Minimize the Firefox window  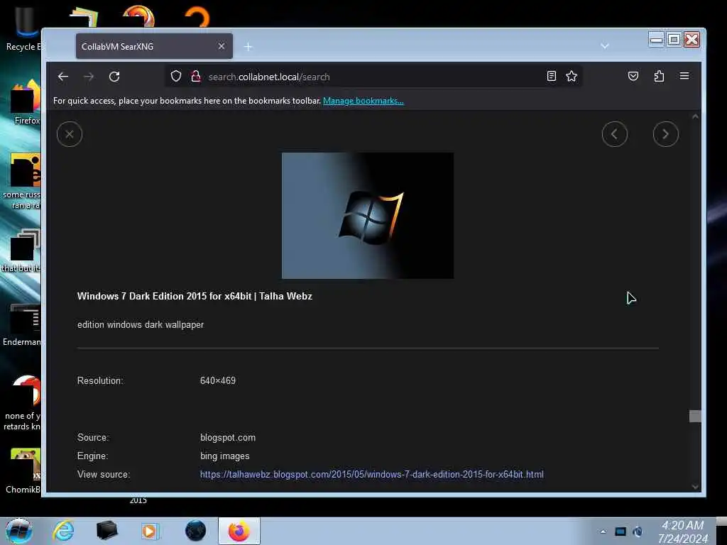click(x=656, y=40)
